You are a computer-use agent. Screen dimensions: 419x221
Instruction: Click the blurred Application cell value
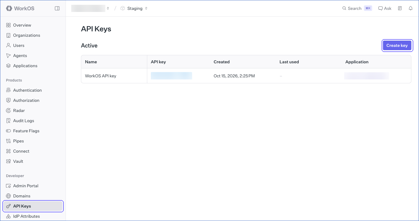pos(367,76)
